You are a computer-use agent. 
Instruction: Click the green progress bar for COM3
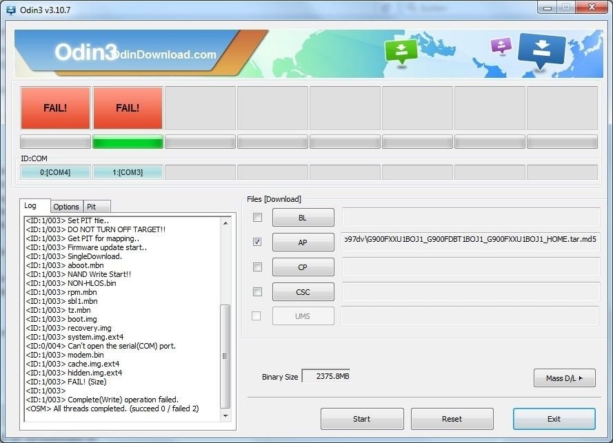128,141
